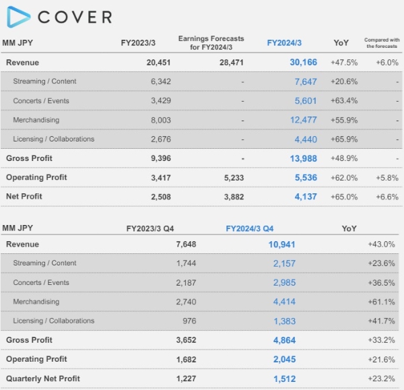Click annual Revenue value 30,166

[303, 62]
